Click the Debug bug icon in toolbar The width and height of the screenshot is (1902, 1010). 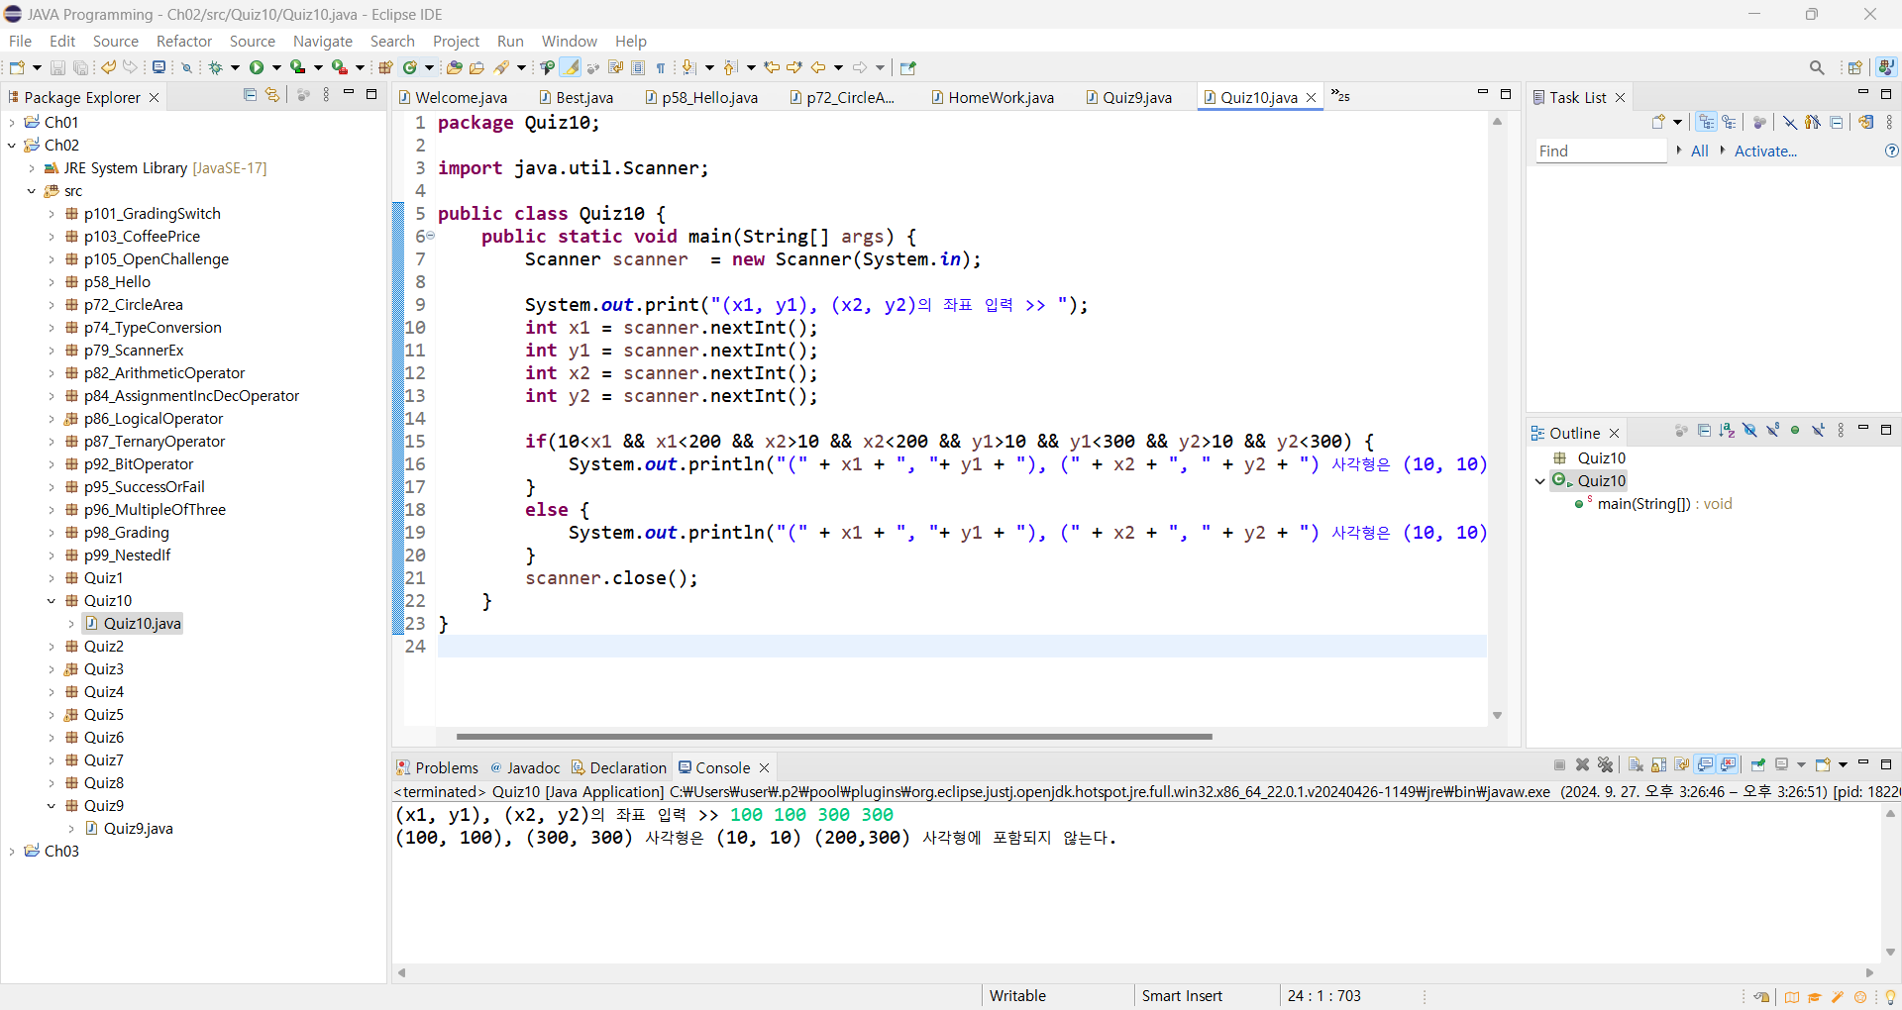click(215, 67)
